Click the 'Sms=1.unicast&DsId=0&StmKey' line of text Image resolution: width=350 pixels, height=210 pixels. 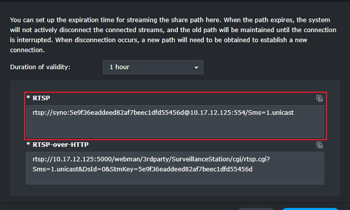[142, 169]
